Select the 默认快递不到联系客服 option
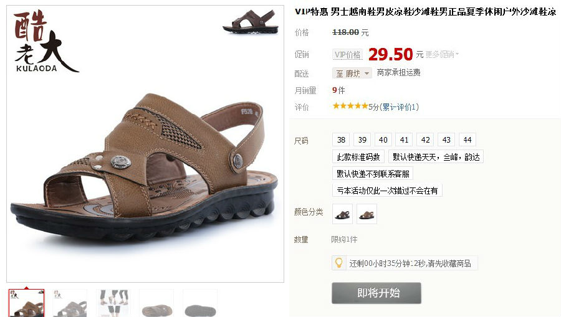 point(373,173)
